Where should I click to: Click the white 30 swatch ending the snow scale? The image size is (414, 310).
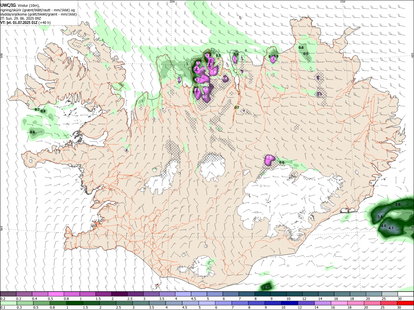(406, 294)
